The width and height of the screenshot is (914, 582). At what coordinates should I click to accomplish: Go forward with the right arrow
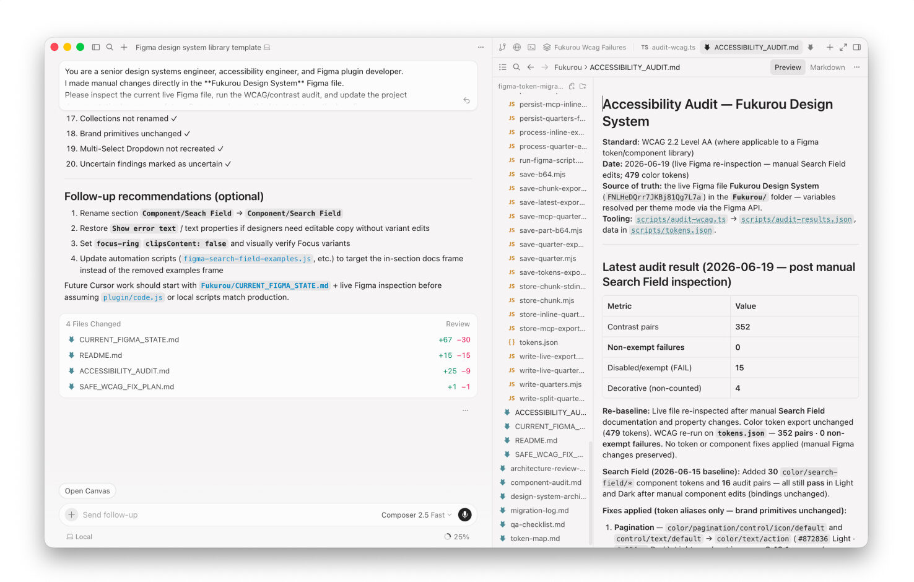[544, 67]
